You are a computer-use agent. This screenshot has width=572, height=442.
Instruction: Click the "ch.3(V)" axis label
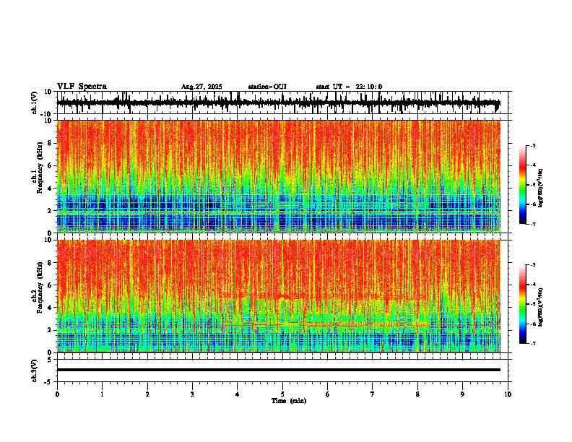coord(34,370)
